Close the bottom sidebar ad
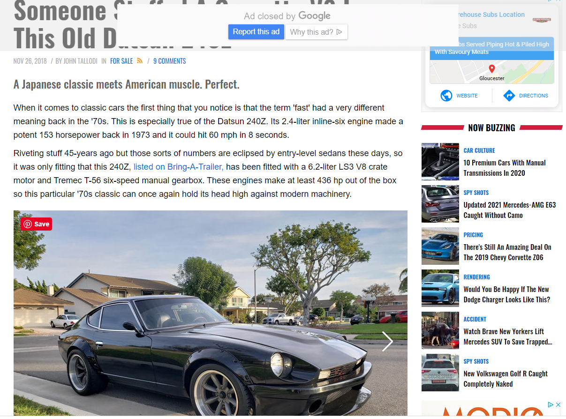The width and height of the screenshot is (566, 419). point(558,404)
